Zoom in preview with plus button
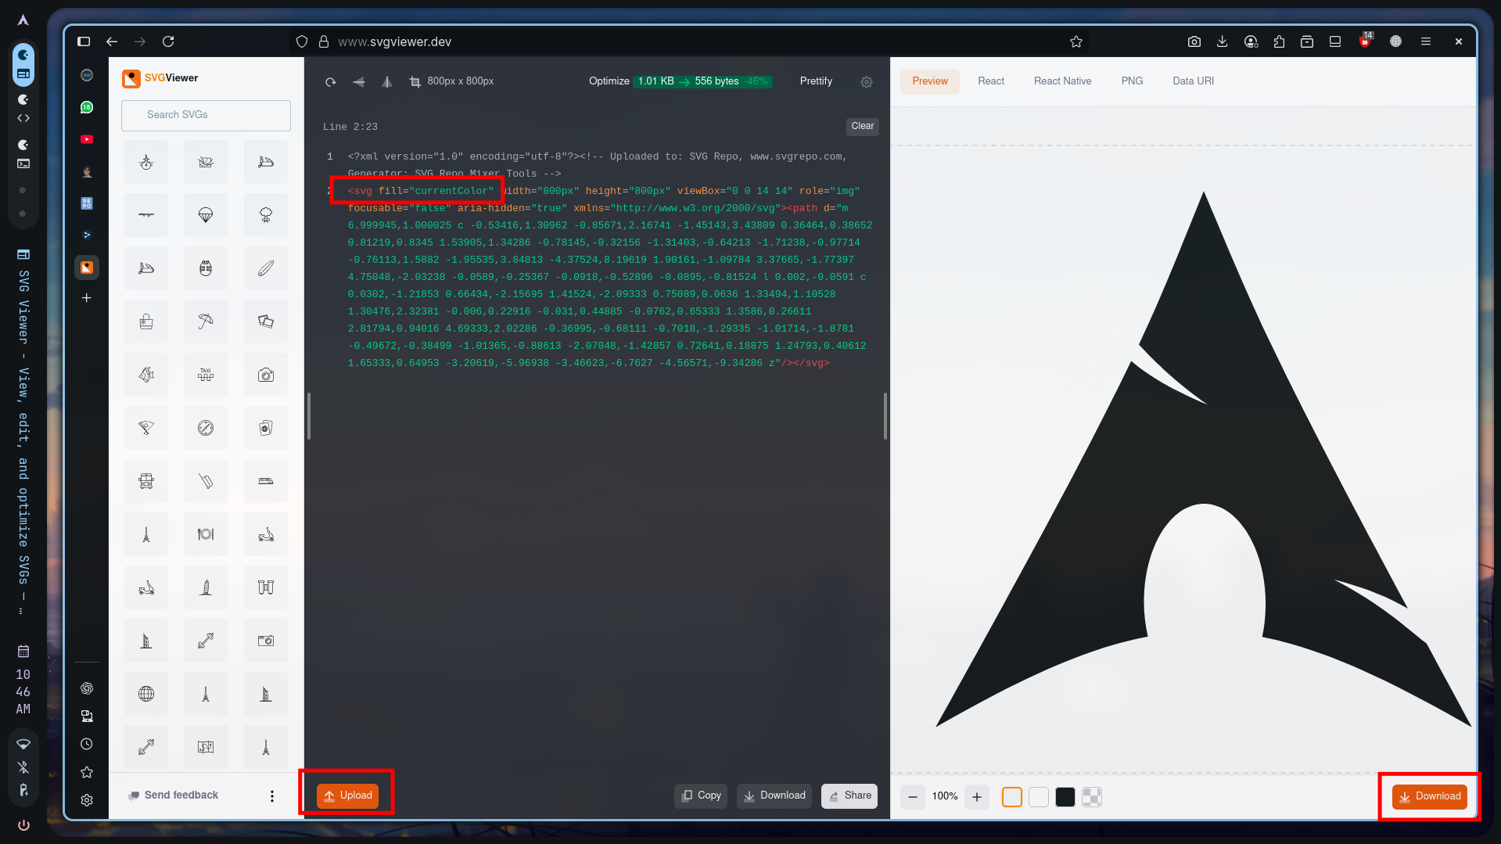This screenshot has height=844, width=1501. (977, 797)
